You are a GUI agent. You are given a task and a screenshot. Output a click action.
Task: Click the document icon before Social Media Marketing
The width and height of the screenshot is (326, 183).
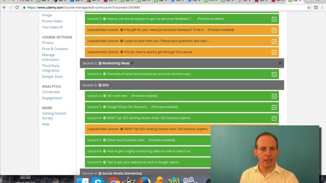point(100,173)
